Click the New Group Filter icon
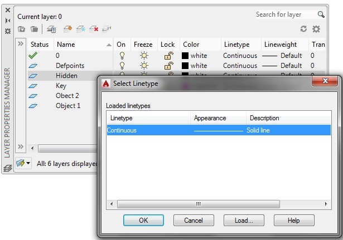Image resolution: width=343 pixels, height=240 pixels. (x=34, y=29)
